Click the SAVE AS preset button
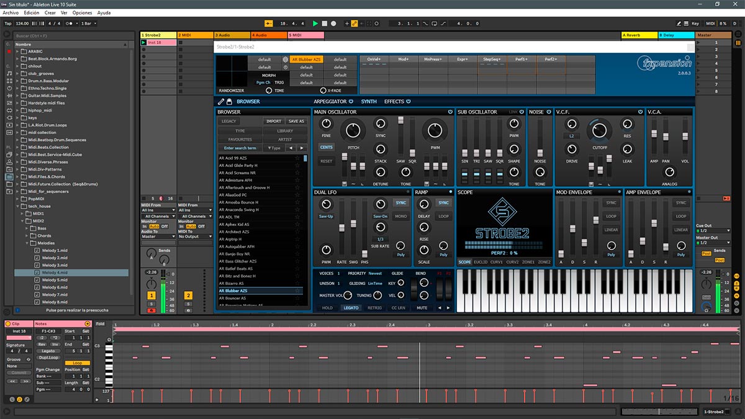 297,121
